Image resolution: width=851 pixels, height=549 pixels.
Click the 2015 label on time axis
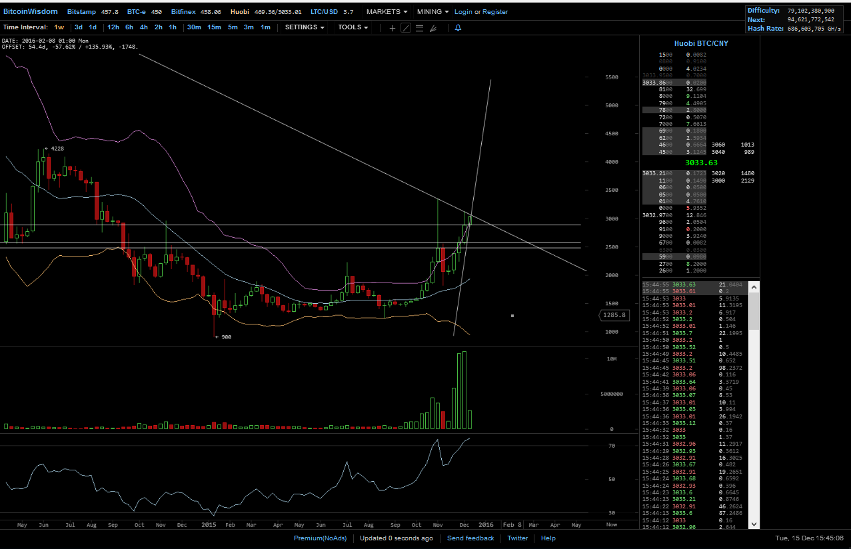[209, 525]
